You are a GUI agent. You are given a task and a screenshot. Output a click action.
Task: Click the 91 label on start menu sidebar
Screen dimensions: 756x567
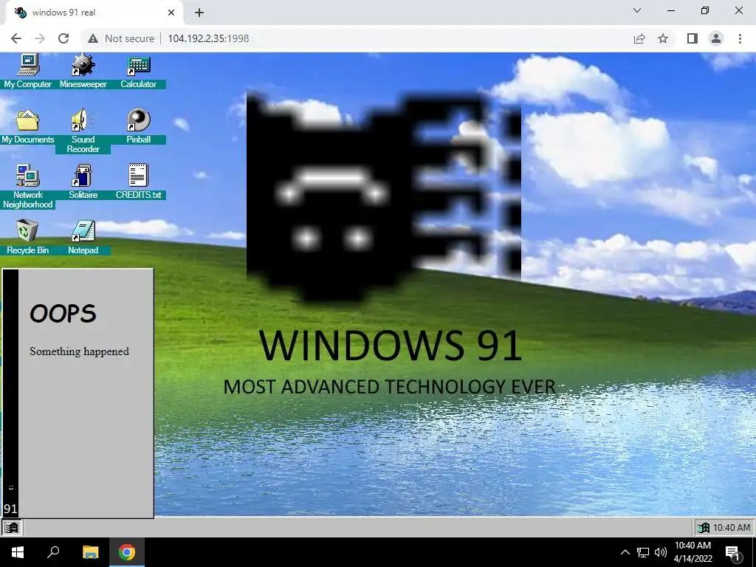[x=10, y=509]
